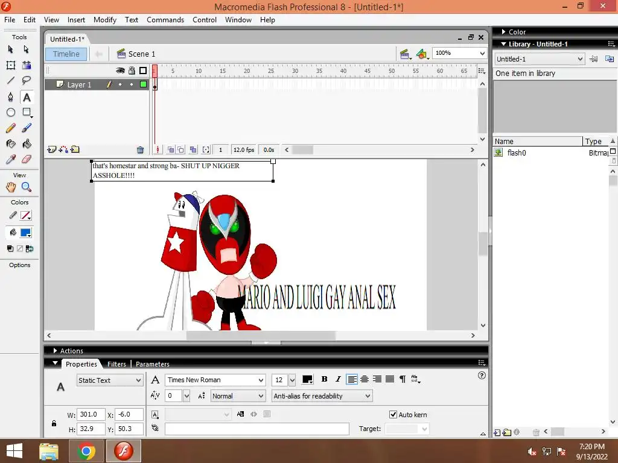Screen dimensions: 618x463
Task: Switch to the Filters tab
Action: click(116, 364)
